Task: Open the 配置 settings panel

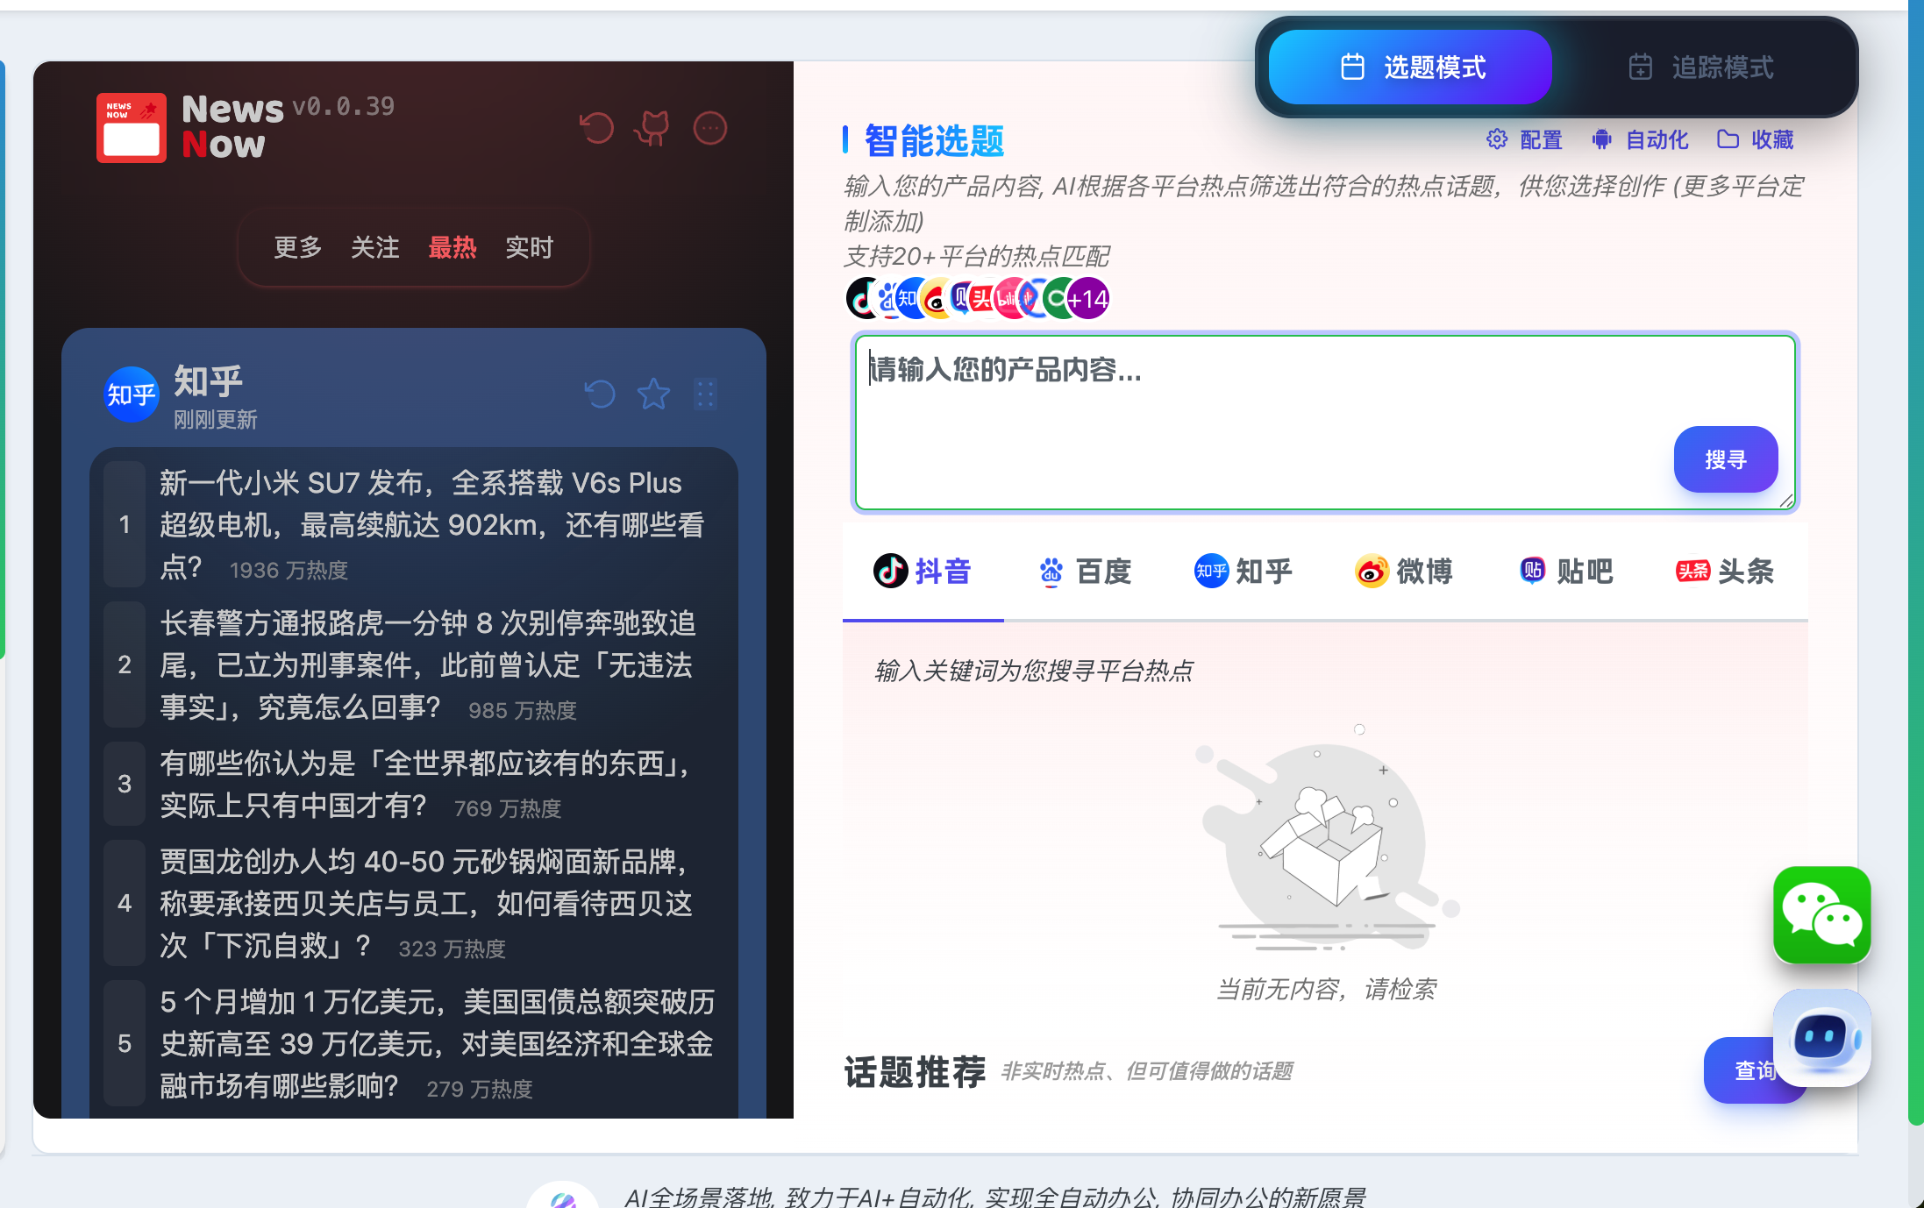Action: coord(1524,140)
